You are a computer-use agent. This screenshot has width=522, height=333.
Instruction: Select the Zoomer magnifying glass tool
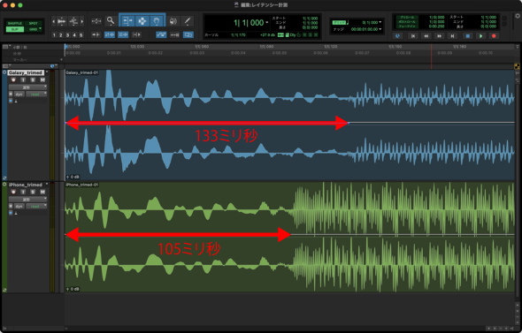[111, 21]
